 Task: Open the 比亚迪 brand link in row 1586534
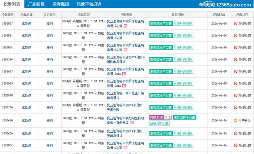click(x=26, y=48)
